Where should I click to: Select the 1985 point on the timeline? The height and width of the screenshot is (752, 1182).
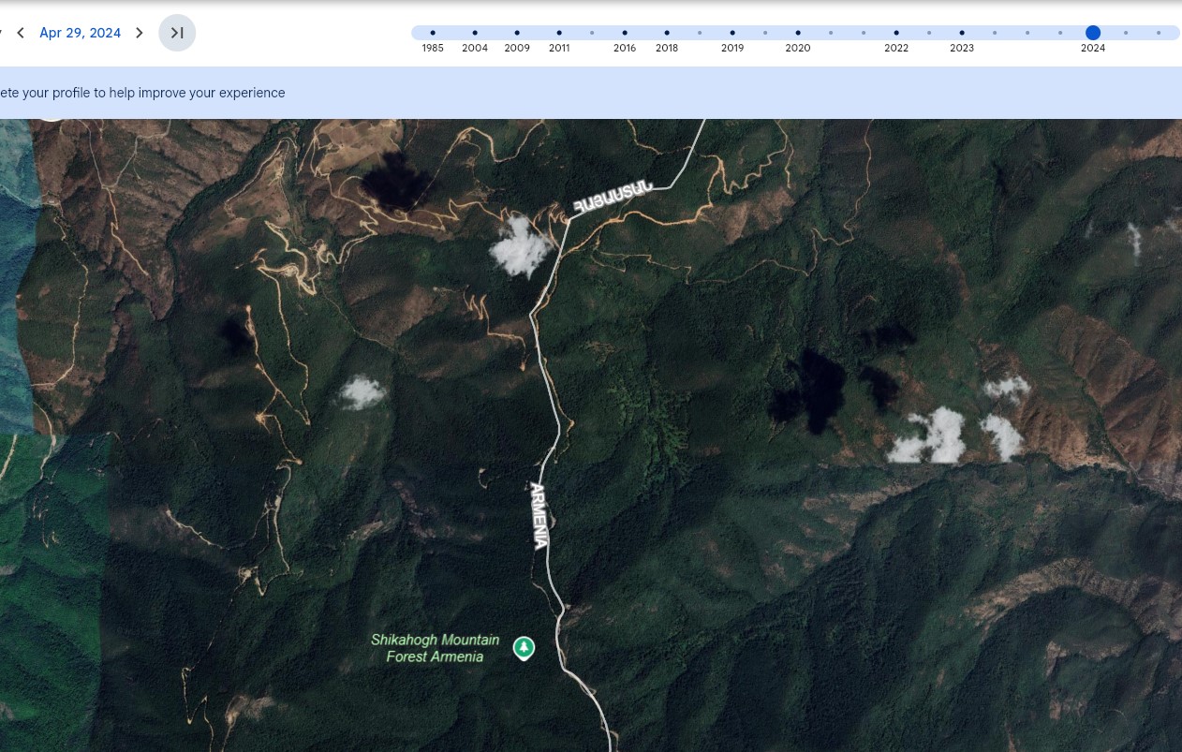point(433,33)
